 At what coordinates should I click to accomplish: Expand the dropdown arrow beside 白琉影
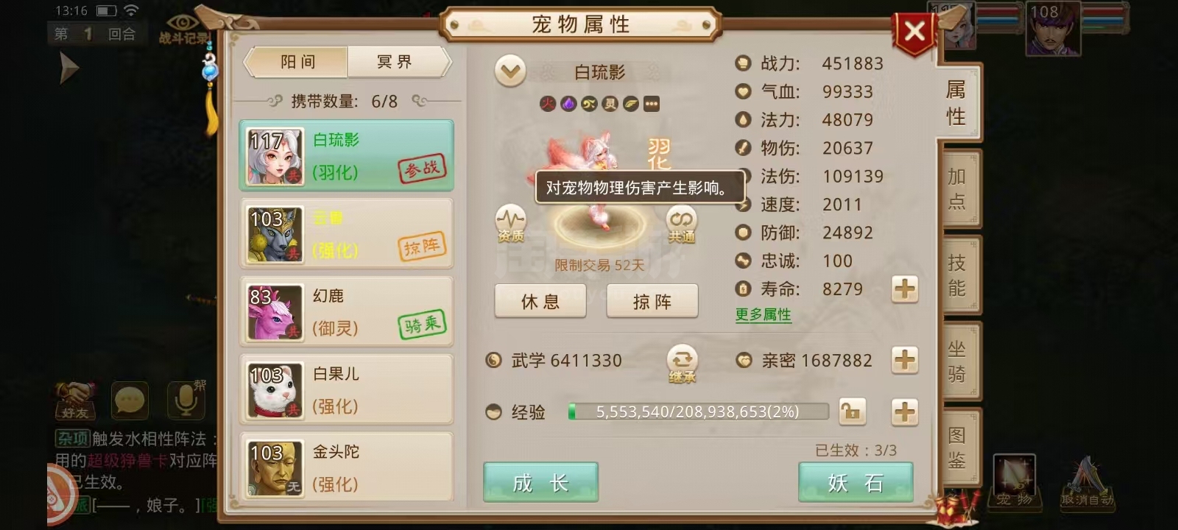coord(510,71)
